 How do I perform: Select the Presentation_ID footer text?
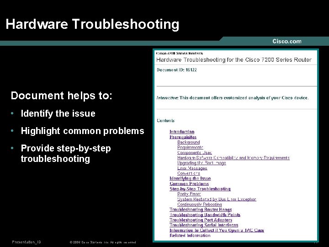click(27, 242)
